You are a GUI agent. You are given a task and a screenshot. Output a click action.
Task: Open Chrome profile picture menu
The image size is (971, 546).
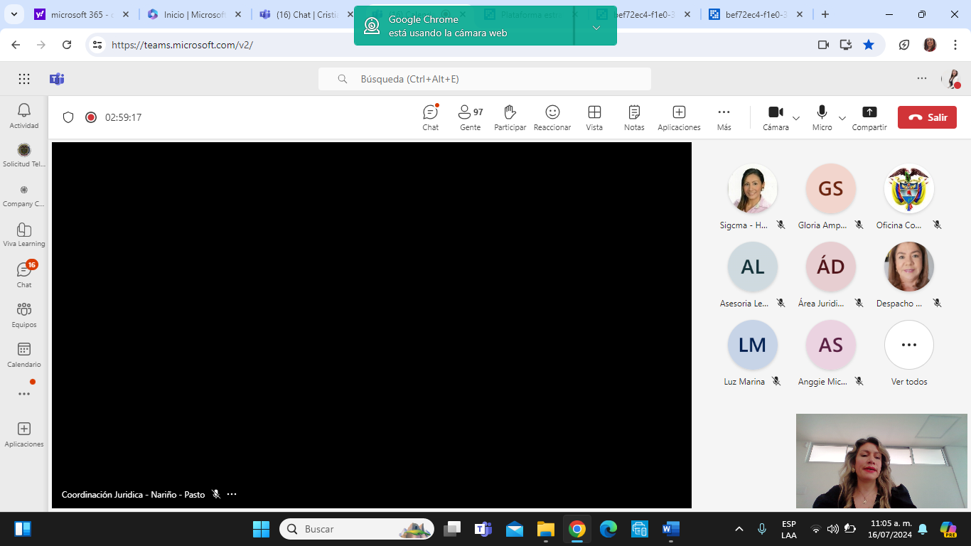(930, 45)
